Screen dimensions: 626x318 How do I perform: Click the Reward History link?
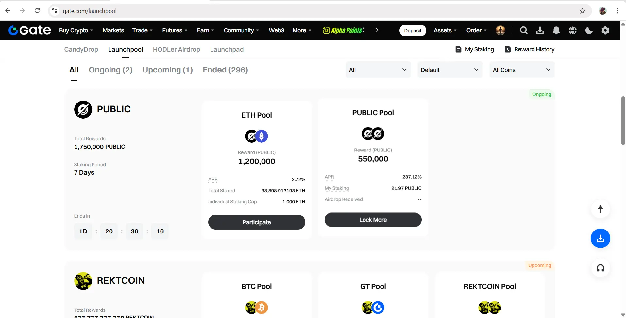(x=530, y=49)
